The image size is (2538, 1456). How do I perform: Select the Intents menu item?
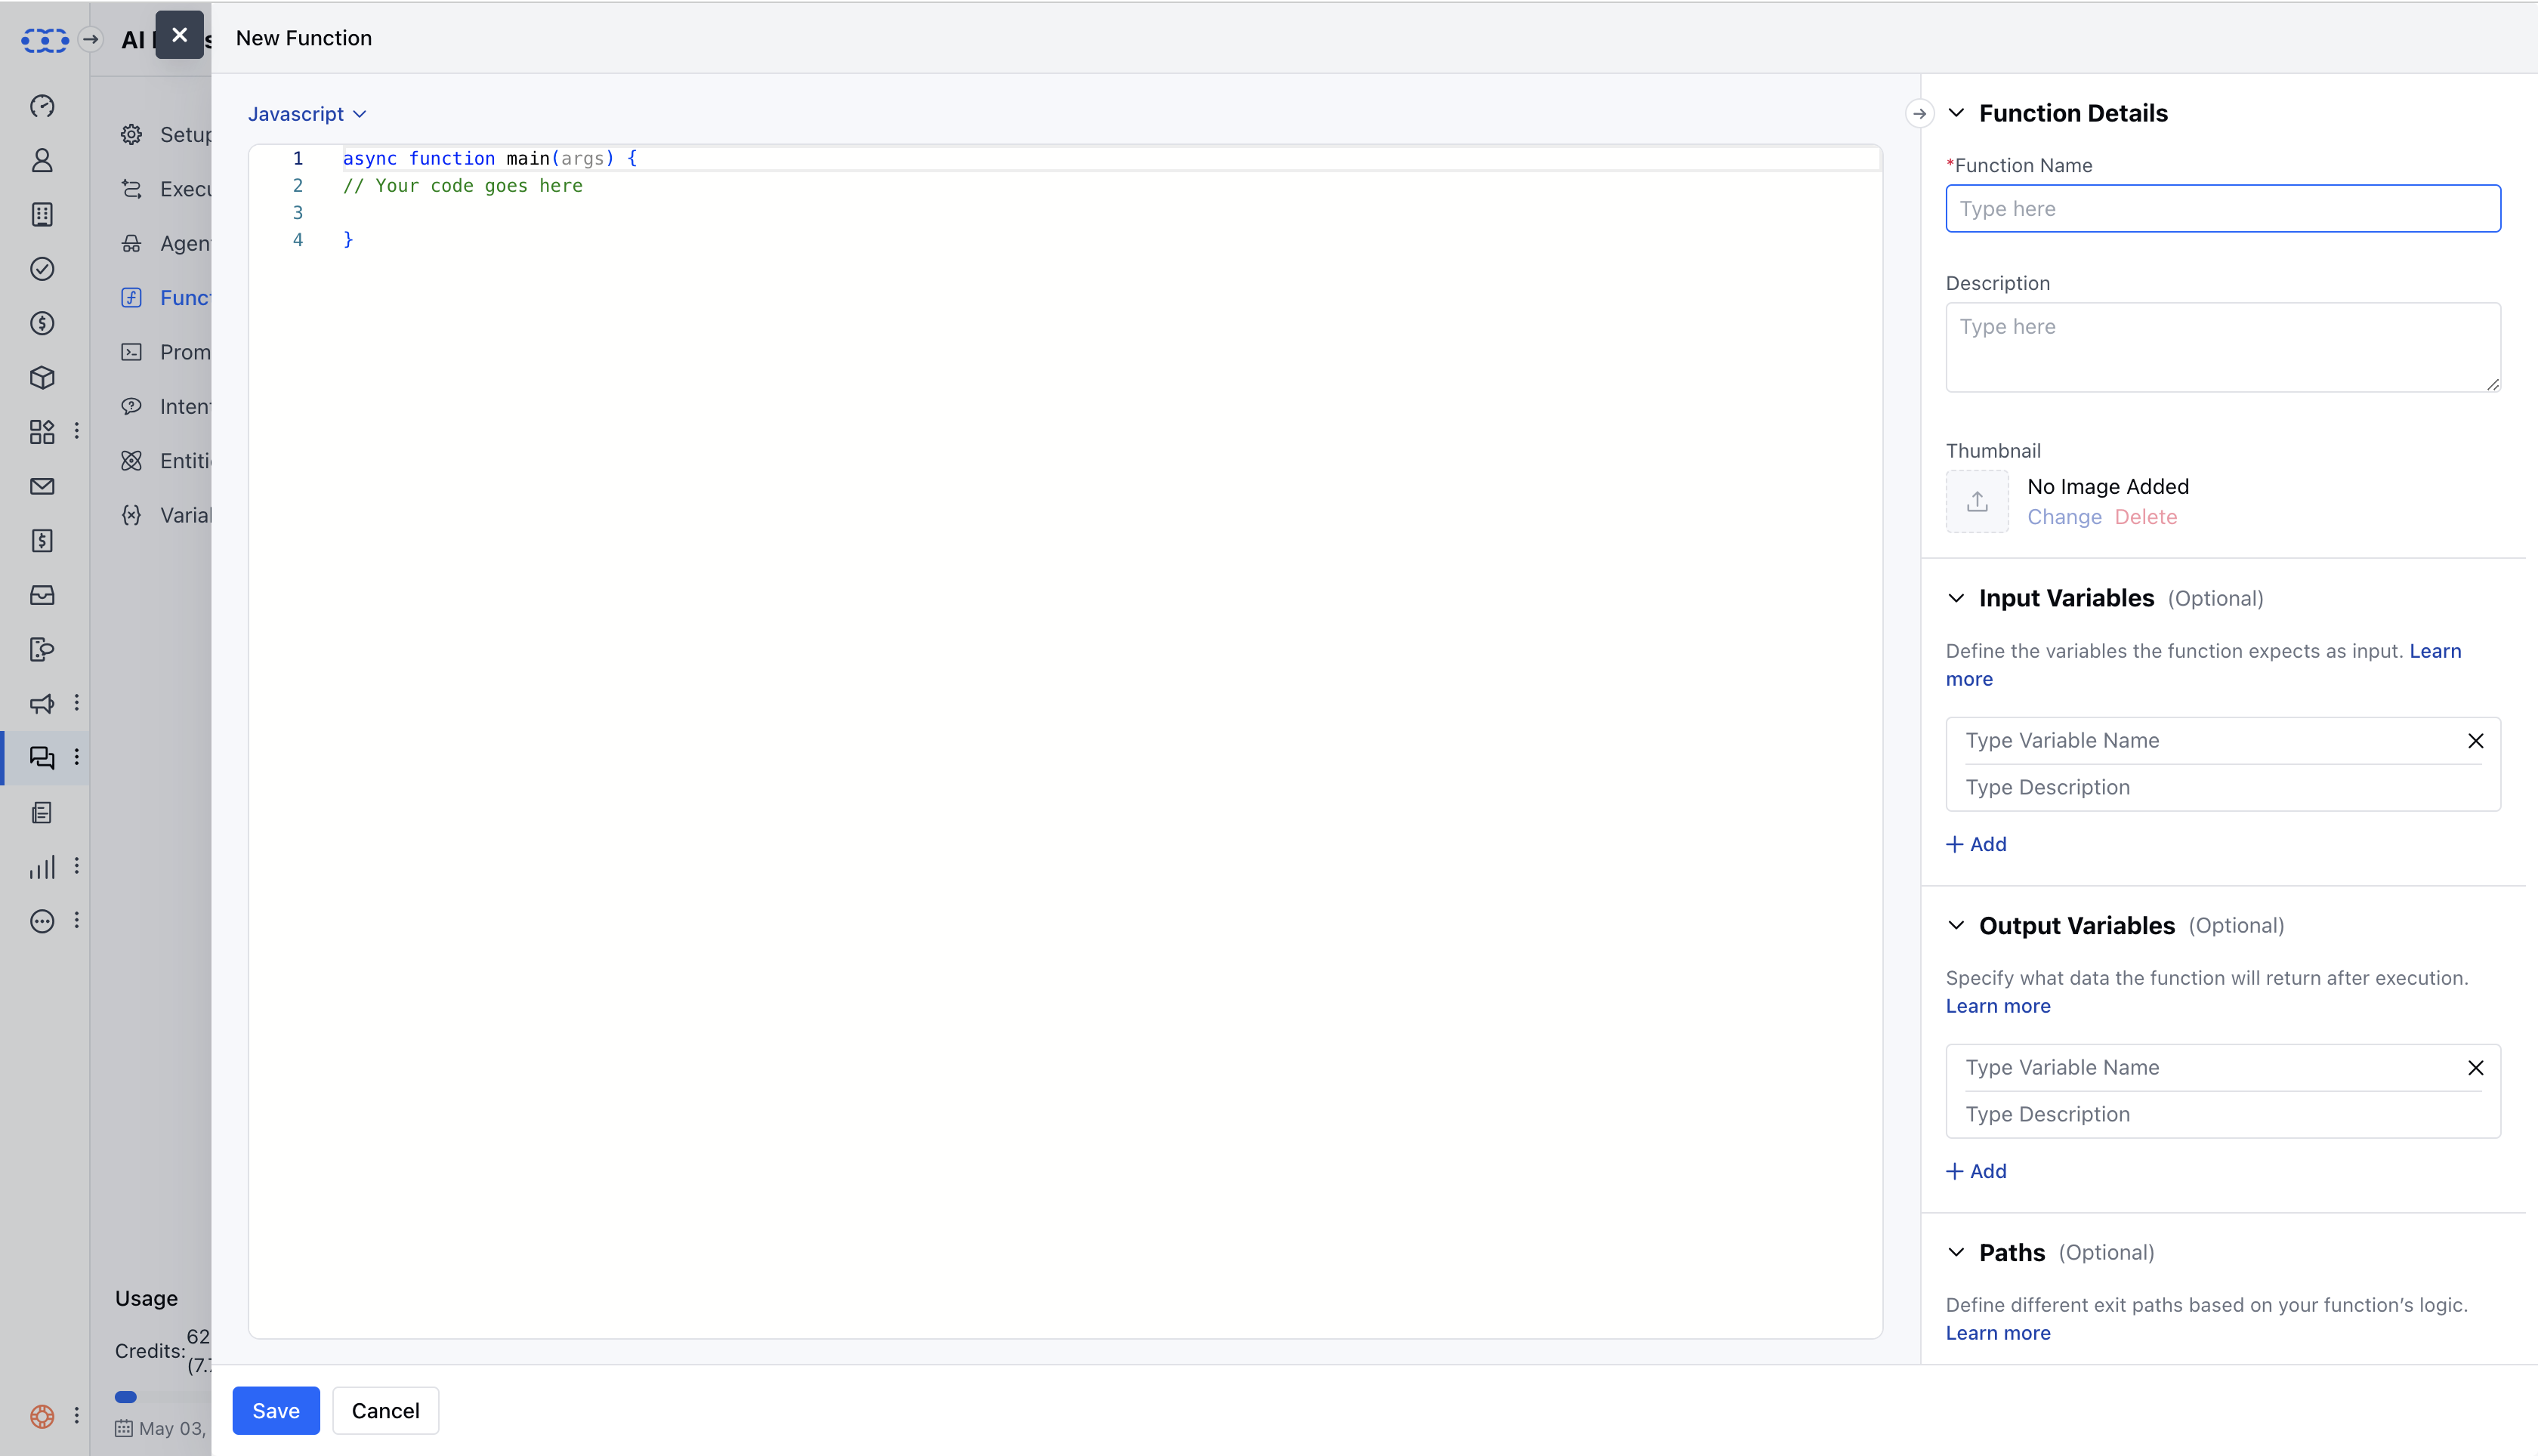165,407
